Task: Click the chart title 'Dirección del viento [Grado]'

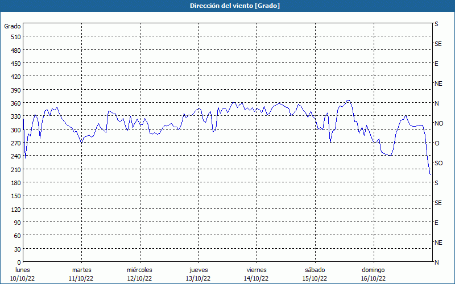Action: pos(235,6)
